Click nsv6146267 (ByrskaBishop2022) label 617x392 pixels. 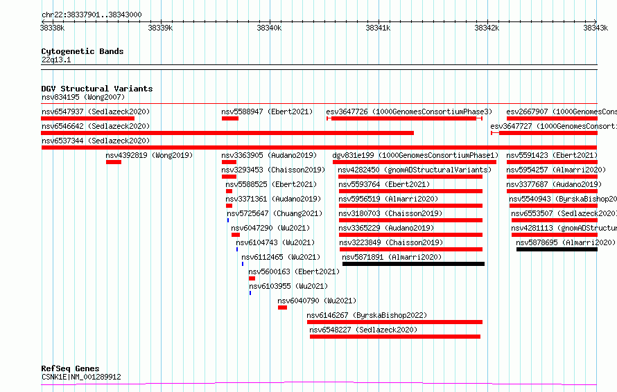(367, 315)
